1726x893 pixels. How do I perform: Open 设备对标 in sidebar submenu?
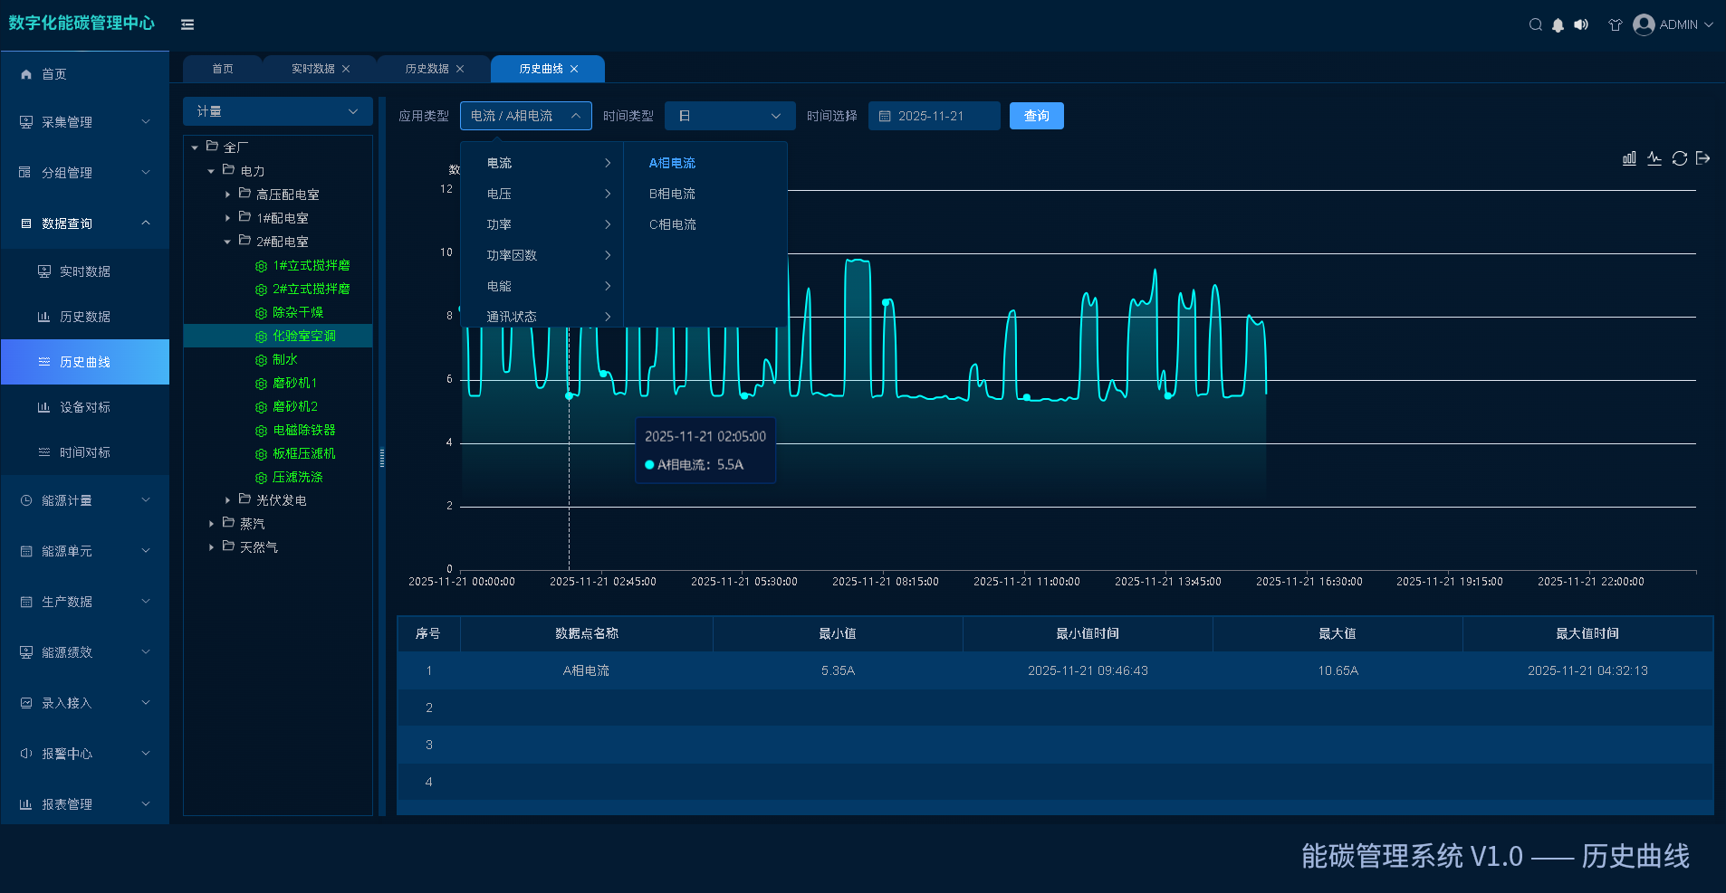click(x=85, y=407)
